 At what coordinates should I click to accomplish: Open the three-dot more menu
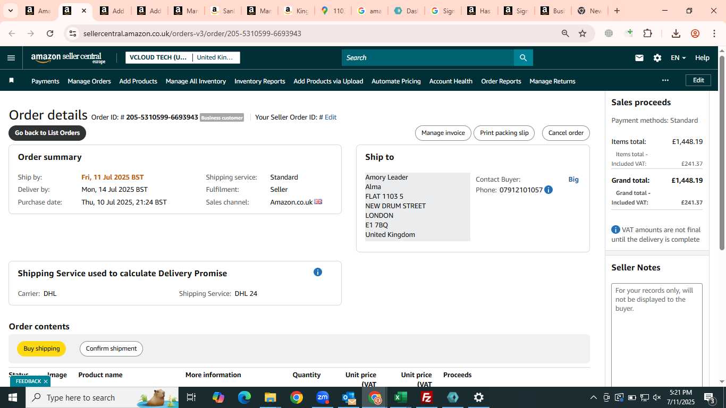tap(665, 80)
